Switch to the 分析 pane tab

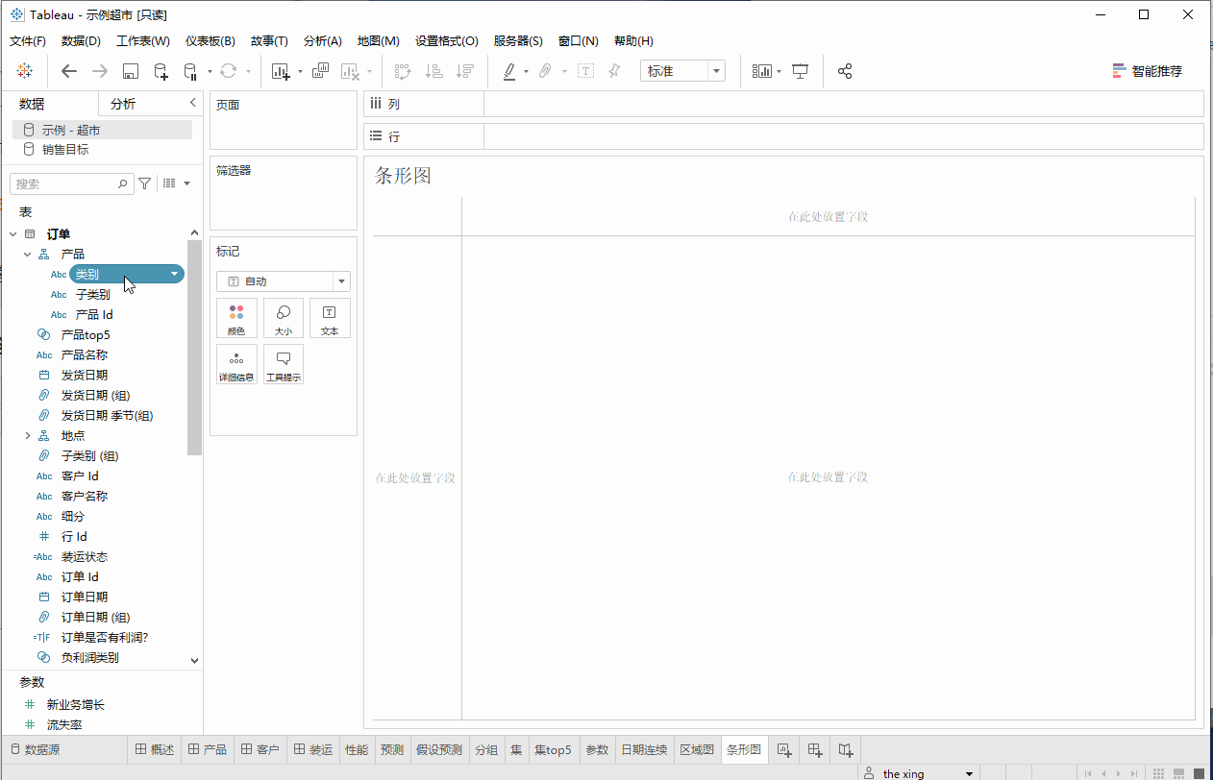click(x=123, y=104)
